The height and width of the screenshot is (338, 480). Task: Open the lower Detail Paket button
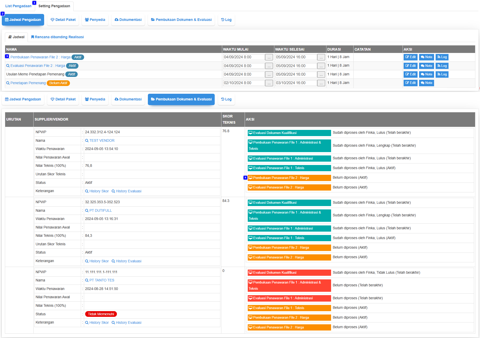coord(63,99)
